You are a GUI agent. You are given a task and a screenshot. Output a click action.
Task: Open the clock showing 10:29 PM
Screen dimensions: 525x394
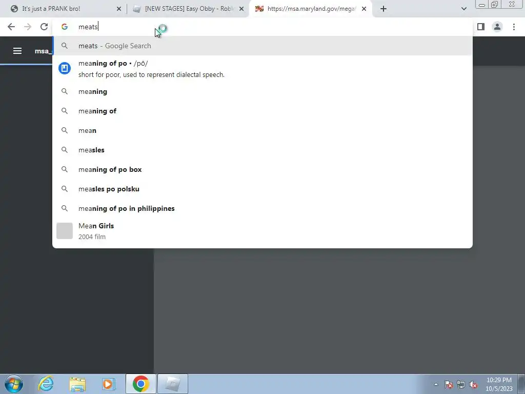(x=499, y=384)
